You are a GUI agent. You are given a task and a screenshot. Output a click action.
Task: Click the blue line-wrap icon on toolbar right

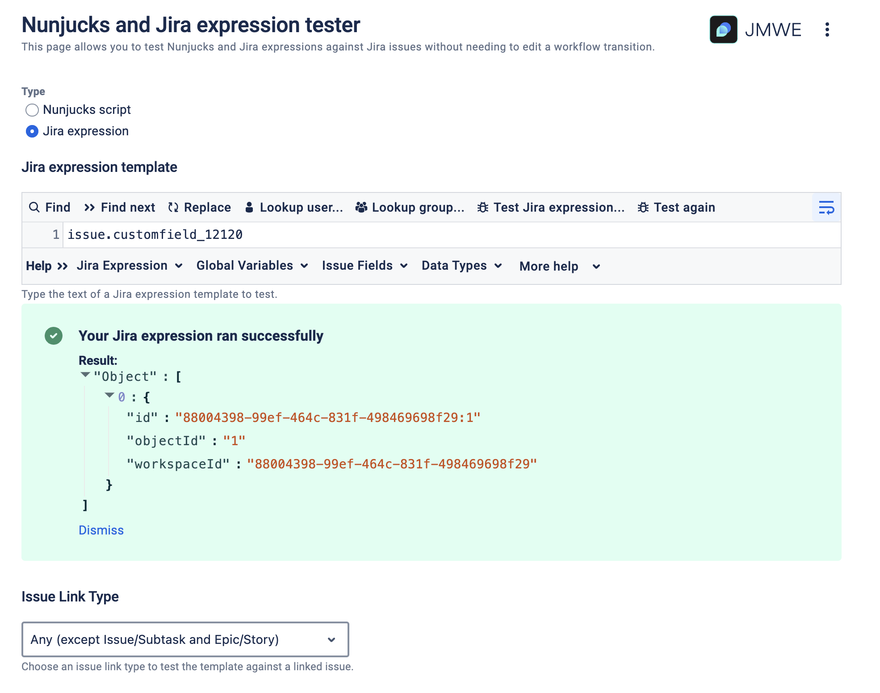tap(826, 207)
